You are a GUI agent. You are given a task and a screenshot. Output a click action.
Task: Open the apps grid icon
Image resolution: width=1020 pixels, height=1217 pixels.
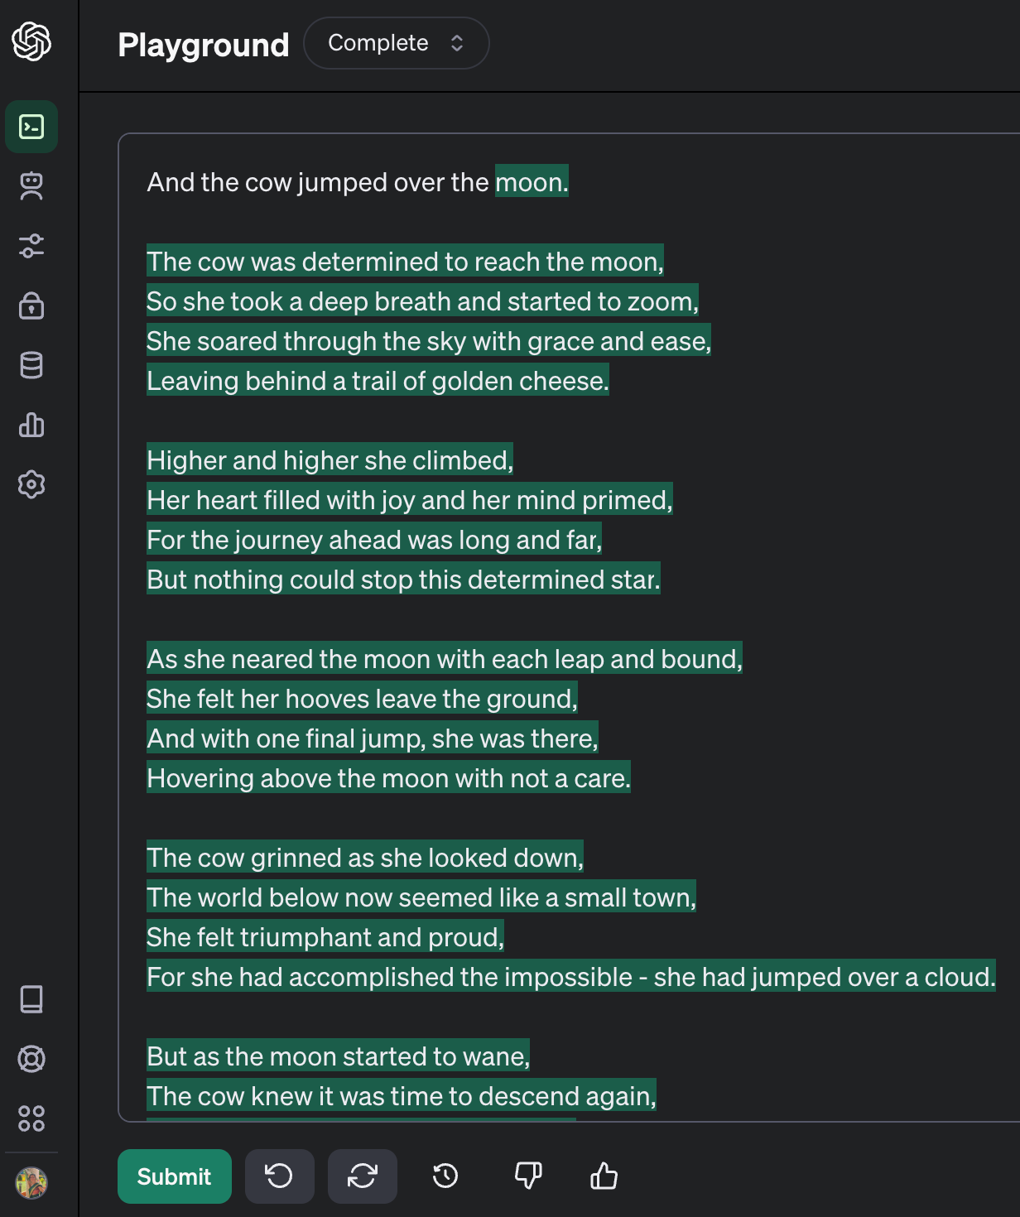(x=31, y=1120)
